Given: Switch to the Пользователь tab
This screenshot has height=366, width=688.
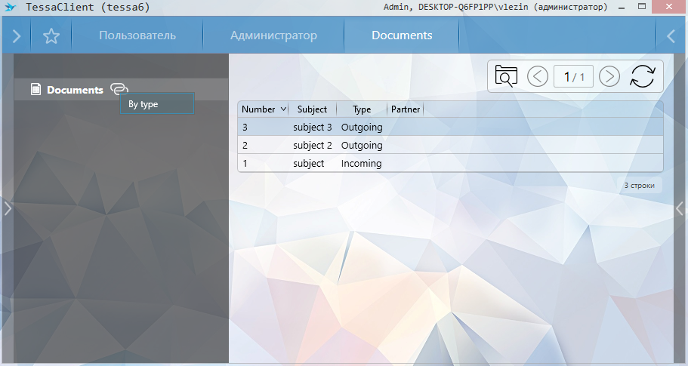Looking at the screenshot, I should click(x=137, y=35).
